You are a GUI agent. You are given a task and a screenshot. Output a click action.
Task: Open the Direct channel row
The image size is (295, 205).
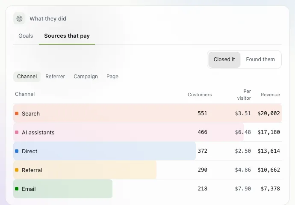(147, 151)
